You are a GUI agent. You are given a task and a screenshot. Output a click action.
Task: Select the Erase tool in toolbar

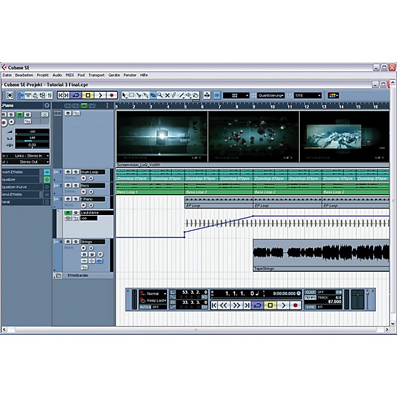click(153, 95)
